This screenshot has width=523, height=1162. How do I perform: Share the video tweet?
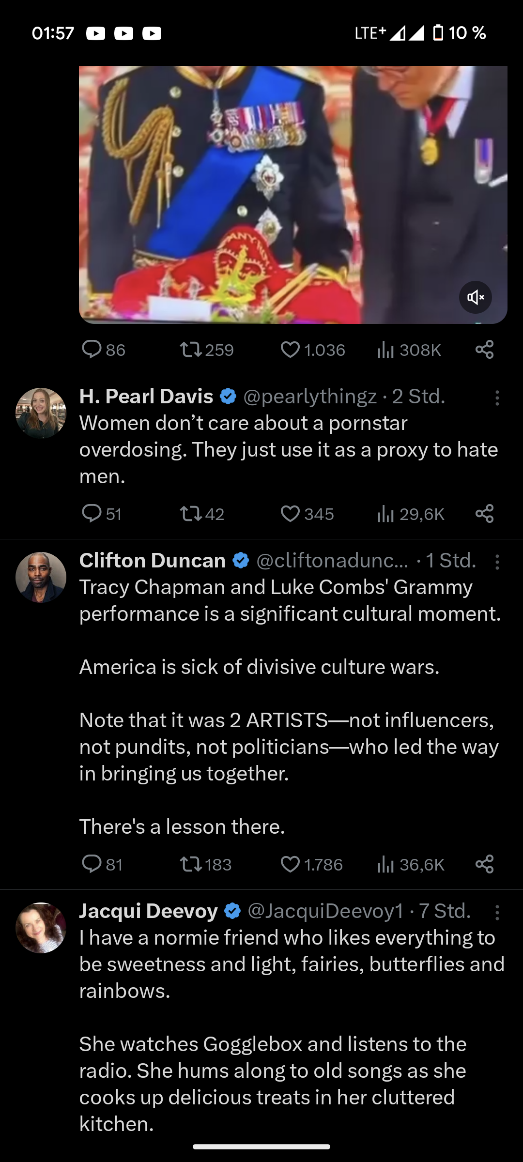coord(484,350)
